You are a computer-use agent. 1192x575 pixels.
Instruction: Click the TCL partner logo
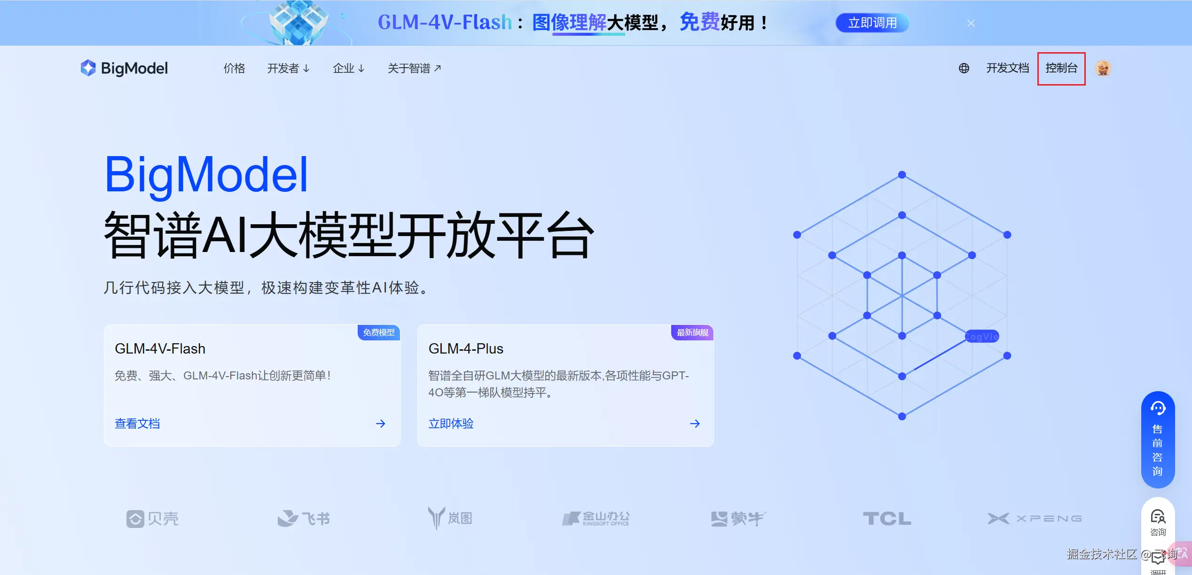pos(886,519)
